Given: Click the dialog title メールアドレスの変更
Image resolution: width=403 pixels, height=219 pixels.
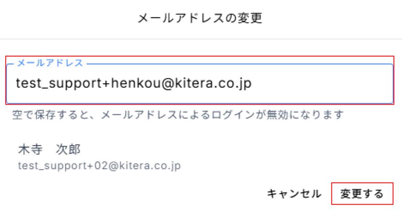Looking at the screenshot, I should (200, 18).
